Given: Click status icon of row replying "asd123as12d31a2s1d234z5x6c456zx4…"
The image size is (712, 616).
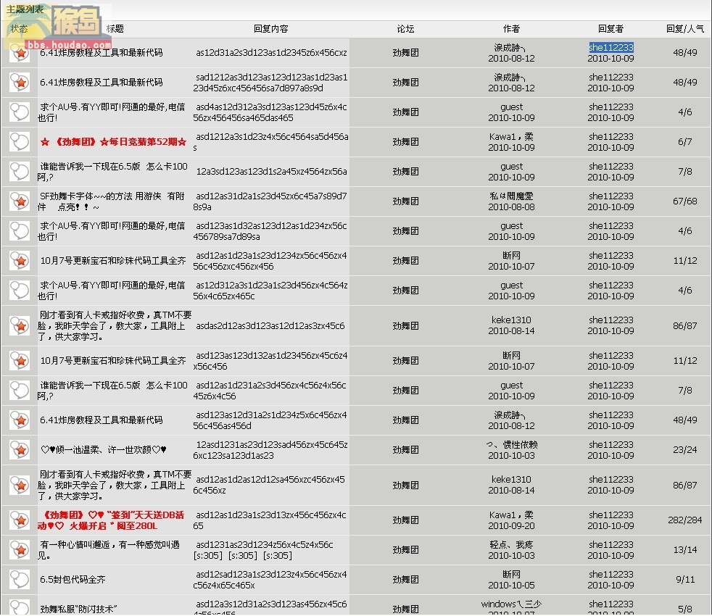Looking at the screenshot, I should (20, 420).
